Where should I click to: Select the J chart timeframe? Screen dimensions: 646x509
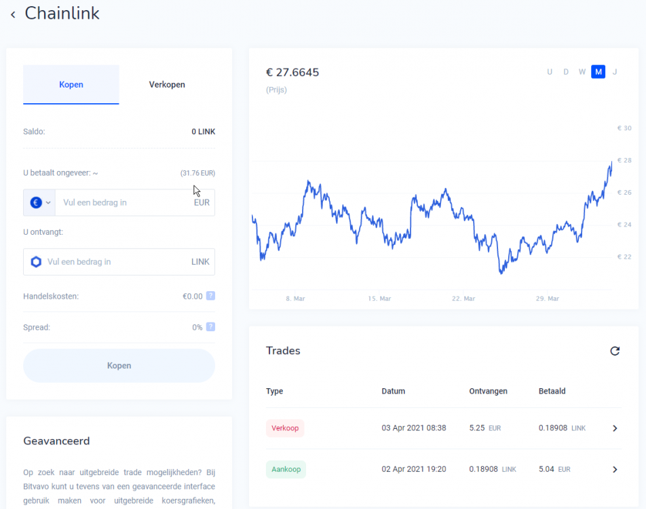pos(615,72)
